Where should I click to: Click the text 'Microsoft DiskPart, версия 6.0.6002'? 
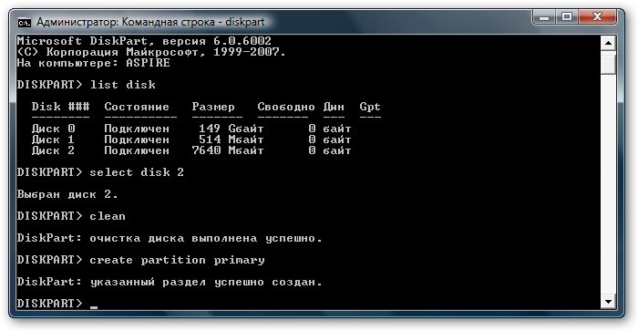(144, 41)
